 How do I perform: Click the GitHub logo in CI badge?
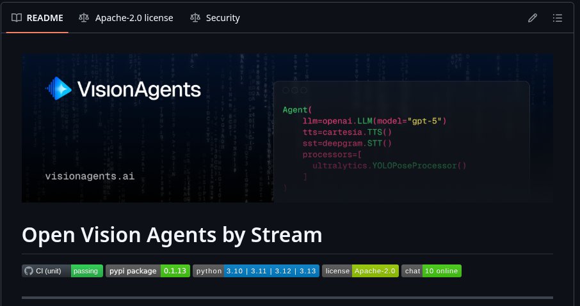29,271
